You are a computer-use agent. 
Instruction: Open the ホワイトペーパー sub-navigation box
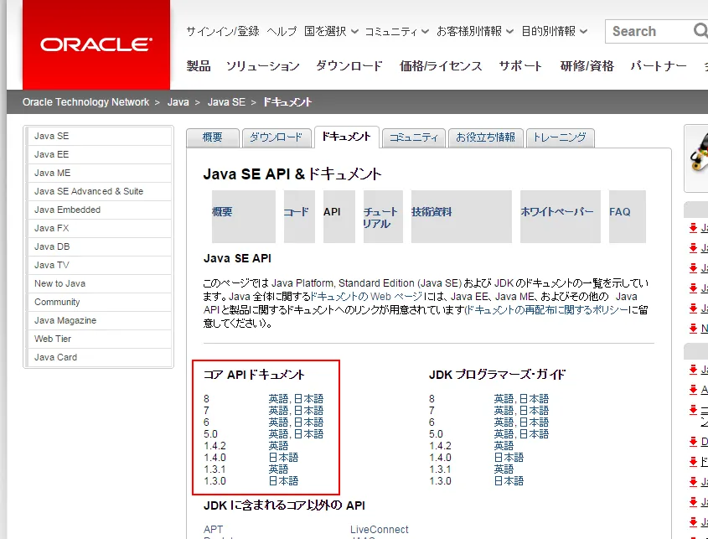(561, 216)
